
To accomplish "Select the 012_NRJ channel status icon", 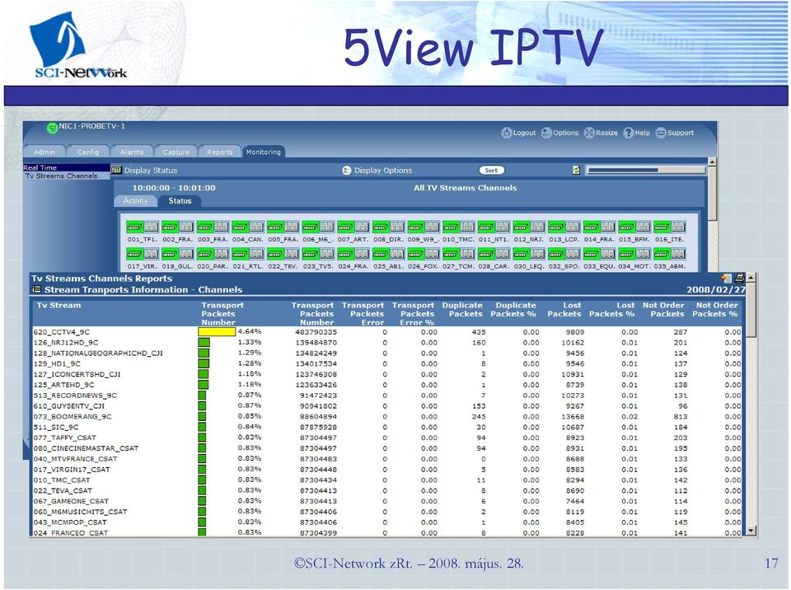I will pos(529,227).
